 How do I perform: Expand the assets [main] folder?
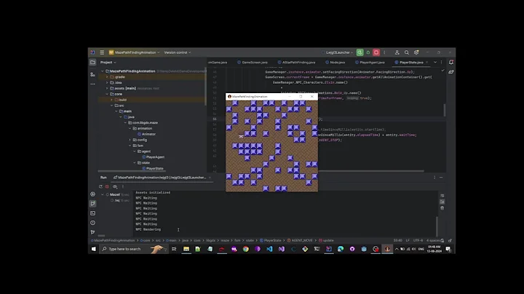(x=107, y=88)
